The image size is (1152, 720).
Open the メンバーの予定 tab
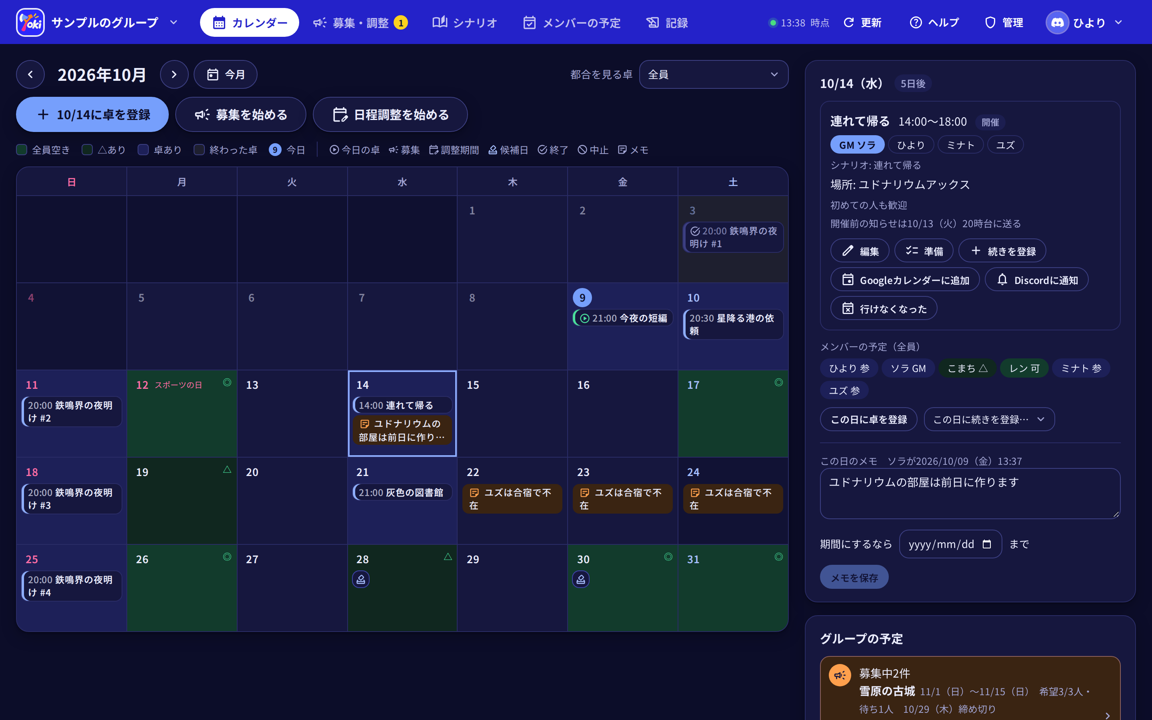(572, 22)
